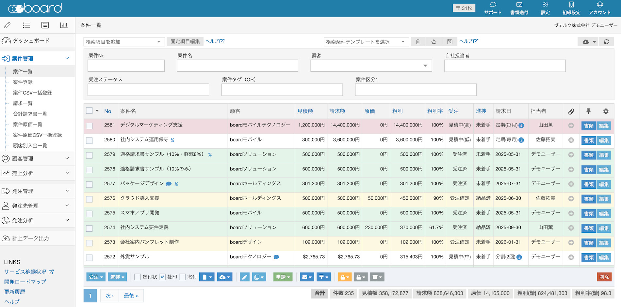Screen dimensions: 621x307
Task: Click 書類 button for row 2581
Action: [x=589, y=126]
